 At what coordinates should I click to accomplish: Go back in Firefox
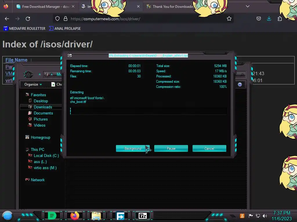coord(7,19)
